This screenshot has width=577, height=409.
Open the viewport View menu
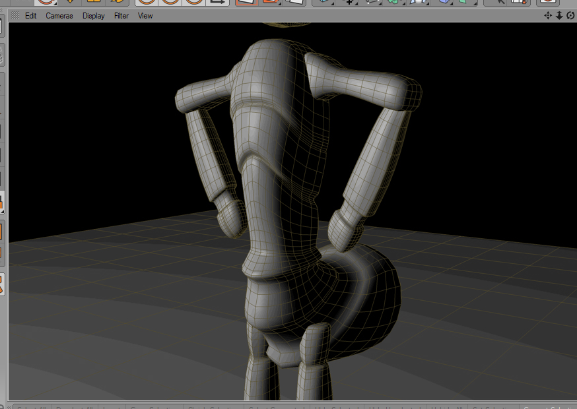[x=145, y=16]
